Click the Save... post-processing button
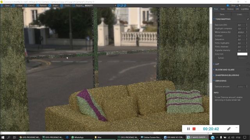This screenshot has height=140, width=250. (222, 14)
